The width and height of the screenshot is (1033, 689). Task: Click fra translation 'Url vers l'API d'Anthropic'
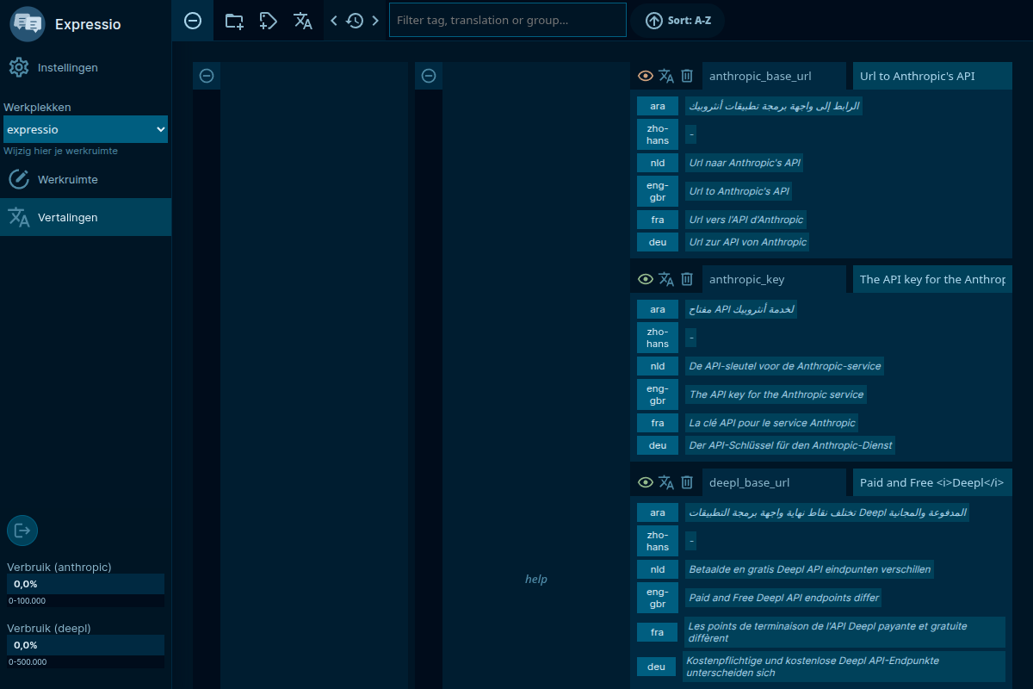(745, 220)
